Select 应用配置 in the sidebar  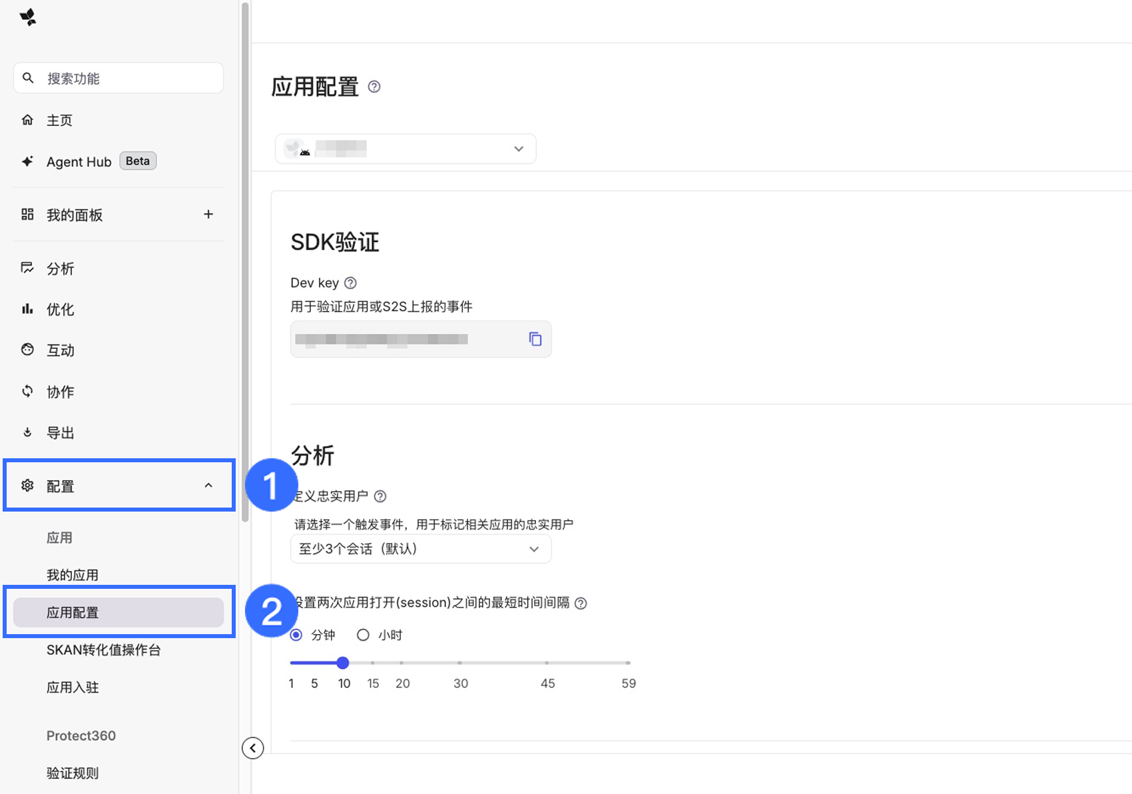click(x=119, y=612)
